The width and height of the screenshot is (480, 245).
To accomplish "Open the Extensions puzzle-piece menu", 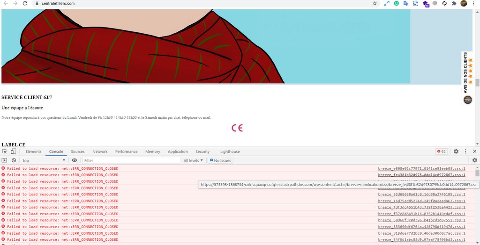I will (x=454, y=3).
